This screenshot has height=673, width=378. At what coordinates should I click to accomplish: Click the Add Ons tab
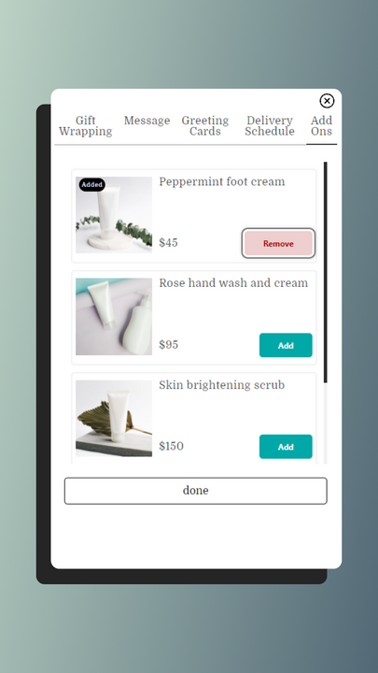(321, 126)
